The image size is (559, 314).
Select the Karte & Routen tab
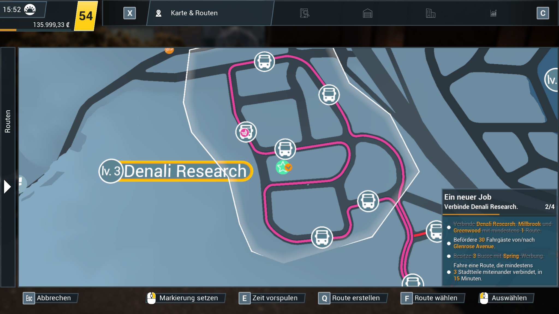coord(194,13)
